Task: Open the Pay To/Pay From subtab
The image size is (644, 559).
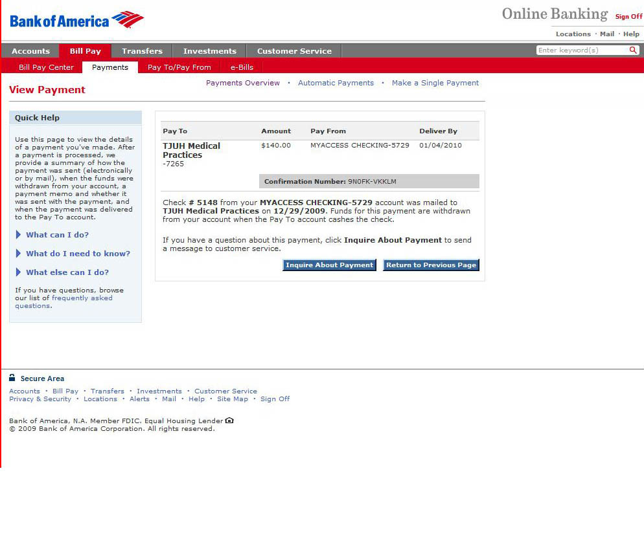Action: (x=179, y=67)
